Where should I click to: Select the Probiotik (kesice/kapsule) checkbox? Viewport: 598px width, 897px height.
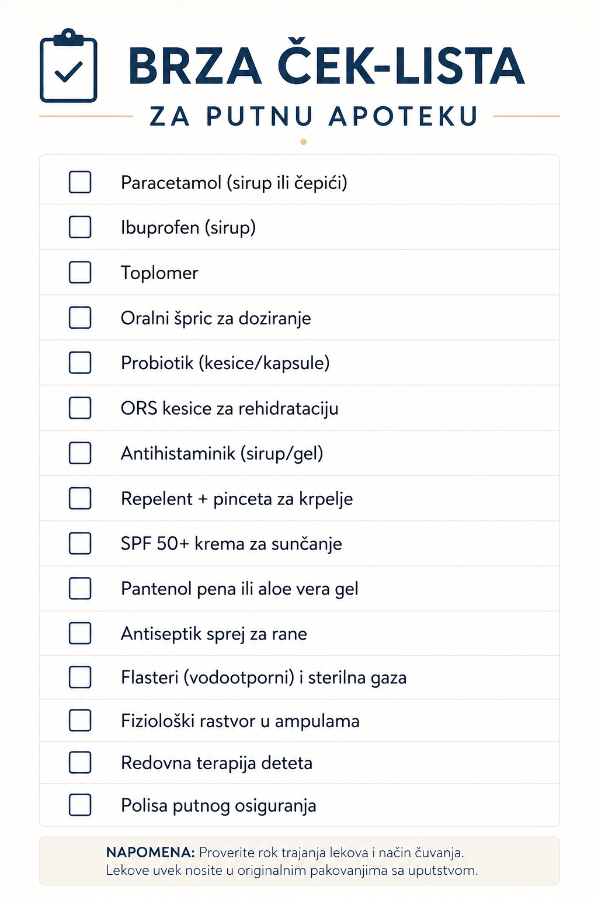80,363
